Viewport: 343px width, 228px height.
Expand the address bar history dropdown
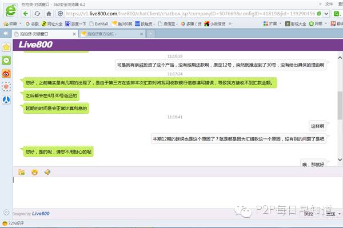point(326,14)
